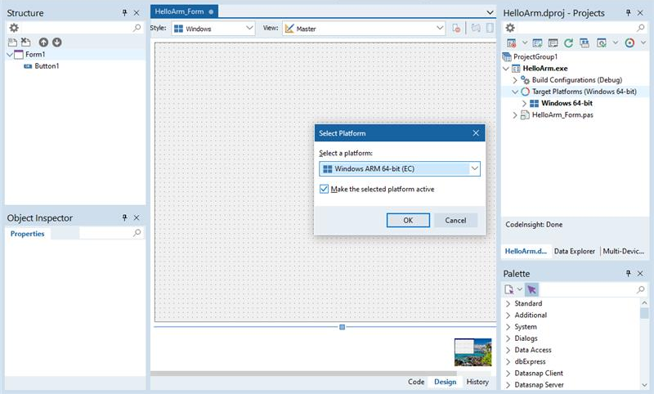654x394 pixels.
Task: Expand HelloArm_Form.pas node
Action: 515,115
